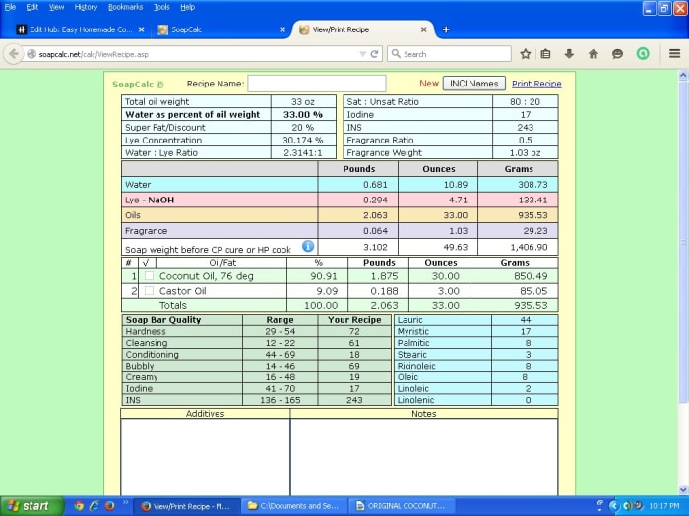Screen dimensions: 689x516
Task: Click the page scrollbar down arrow
Action: coord(683,490)
